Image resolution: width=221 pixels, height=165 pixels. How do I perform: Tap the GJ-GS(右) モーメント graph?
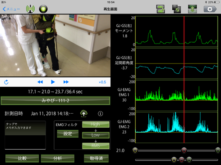[x=177, y=31]
